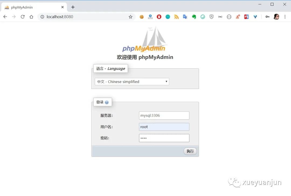Open the Evernote elephant extension
The image size is (291, 196).
[194, 17]
